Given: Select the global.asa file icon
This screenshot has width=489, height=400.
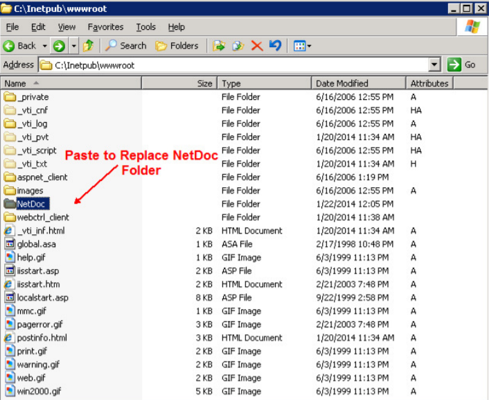Looking at the screenshot, I should [10, 244].
